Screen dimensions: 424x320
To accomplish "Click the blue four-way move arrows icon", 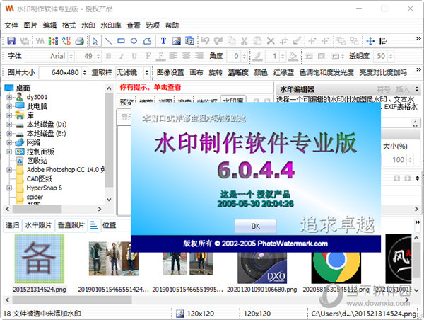I will 370,41.
